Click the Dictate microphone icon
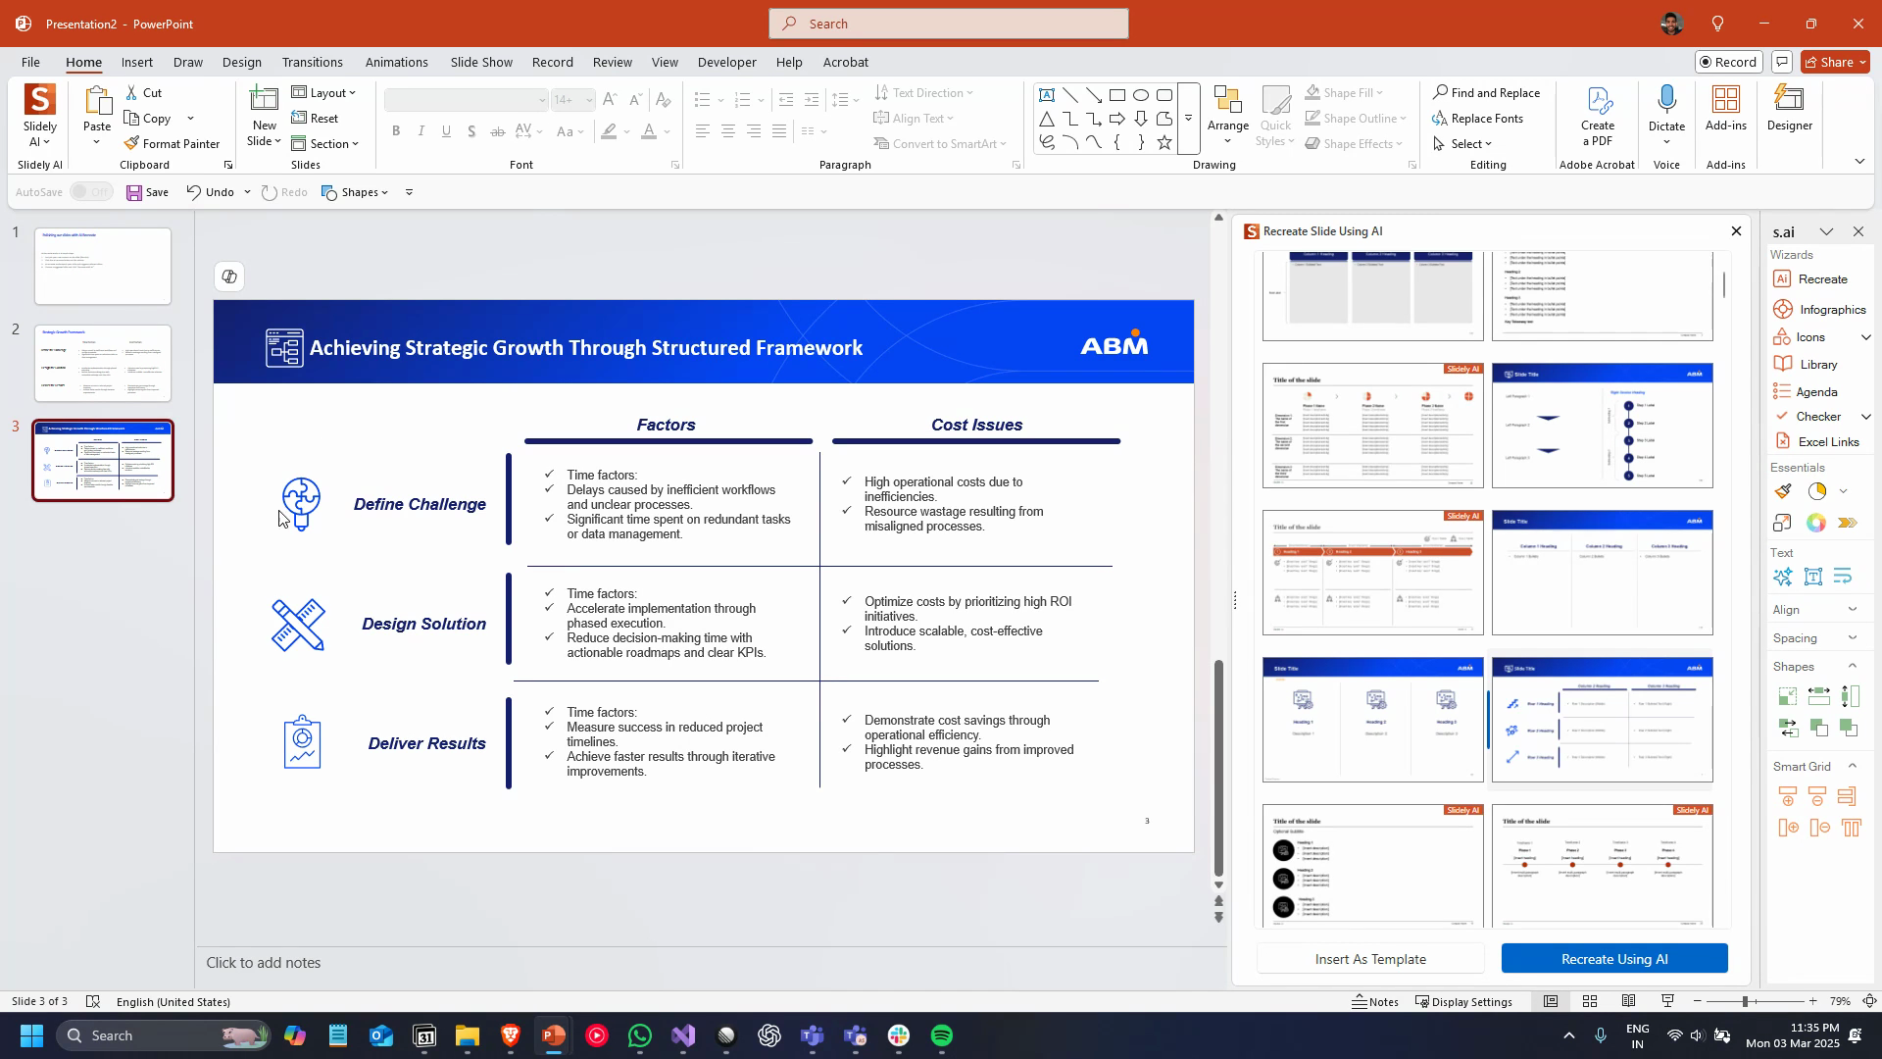 coord(1666,100)
